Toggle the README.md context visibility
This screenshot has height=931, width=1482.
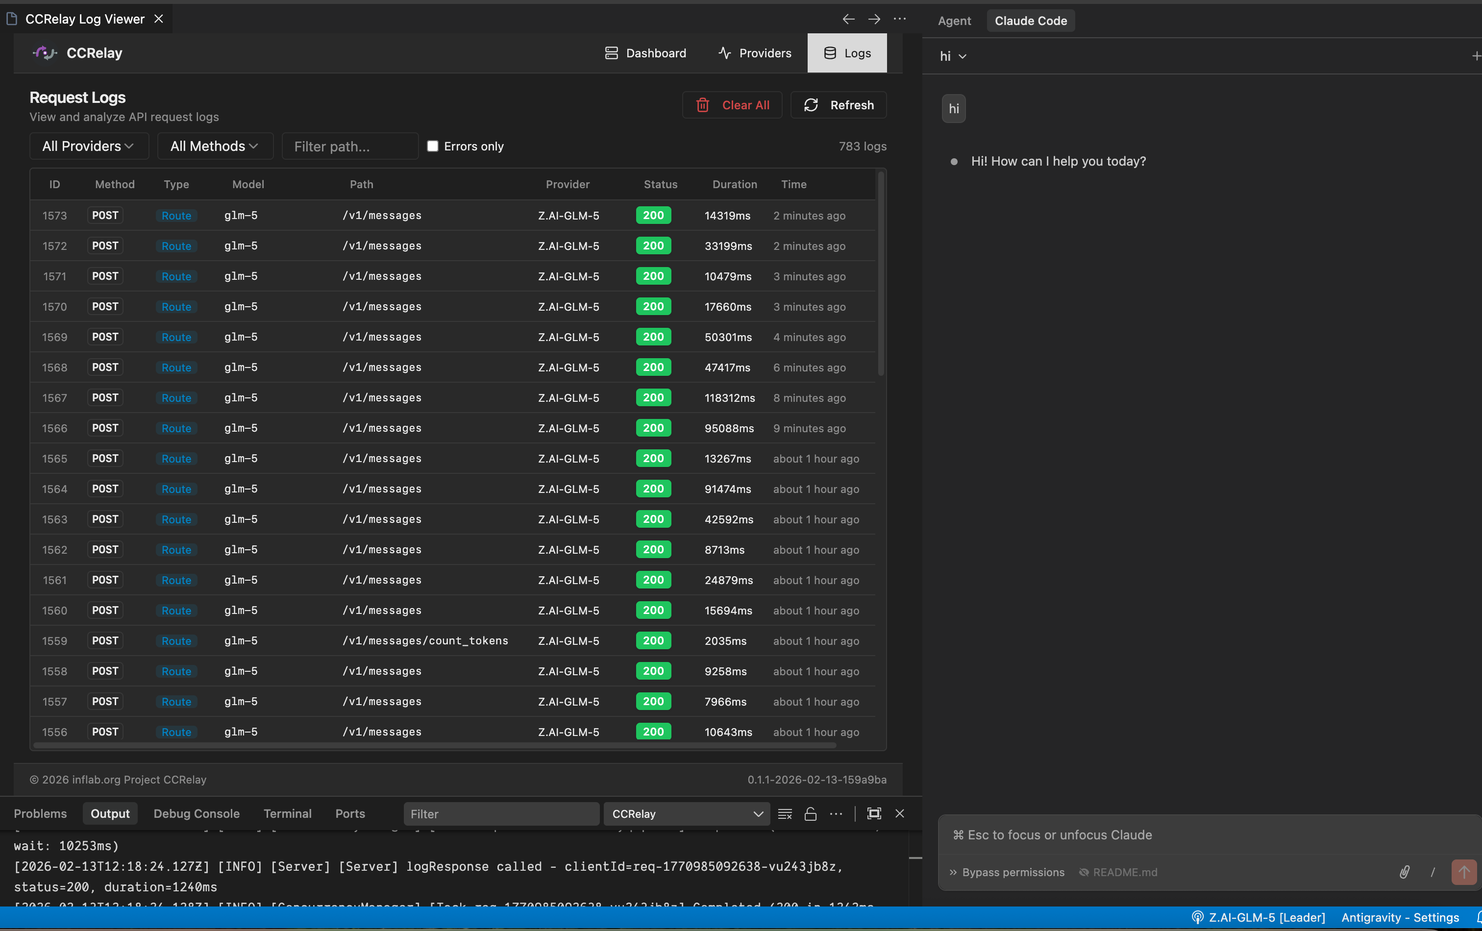[x=1118, y=872]
